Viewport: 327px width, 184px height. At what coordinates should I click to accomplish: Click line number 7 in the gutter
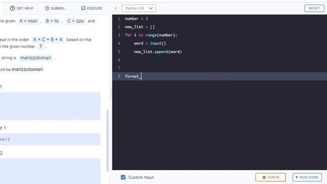point(119,68)
